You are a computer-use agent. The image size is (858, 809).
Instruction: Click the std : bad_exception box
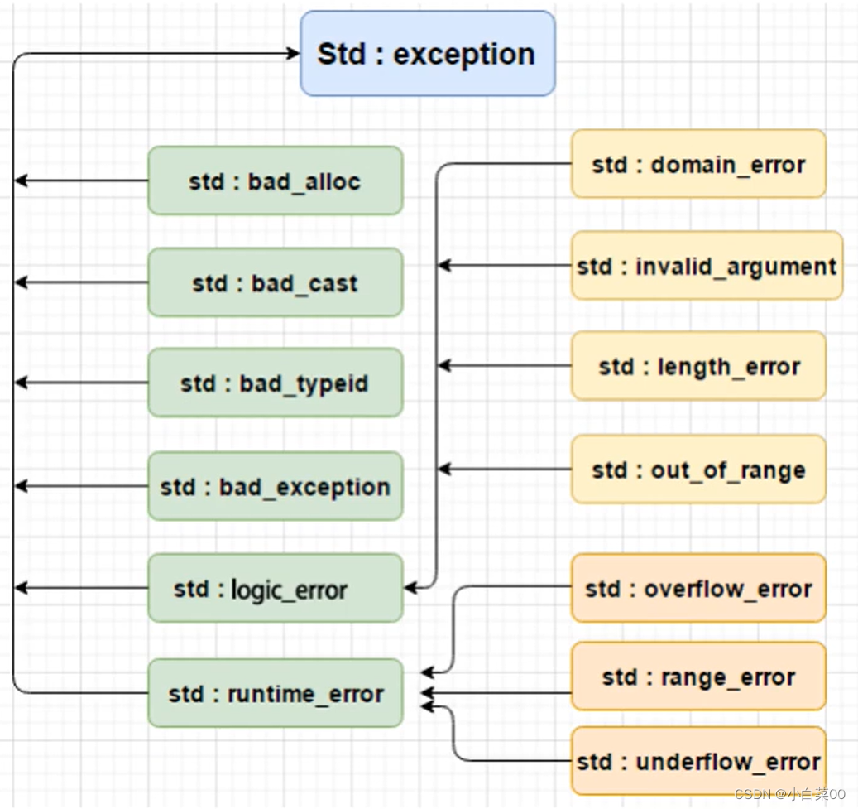[275, 487]
